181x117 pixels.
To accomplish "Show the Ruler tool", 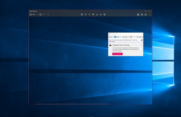I will click(x=101, y=14).
